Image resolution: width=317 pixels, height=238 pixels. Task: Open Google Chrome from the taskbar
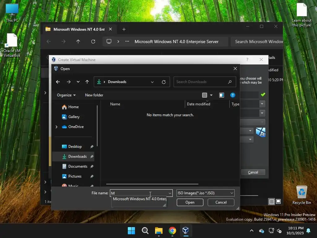click(172, 231)
